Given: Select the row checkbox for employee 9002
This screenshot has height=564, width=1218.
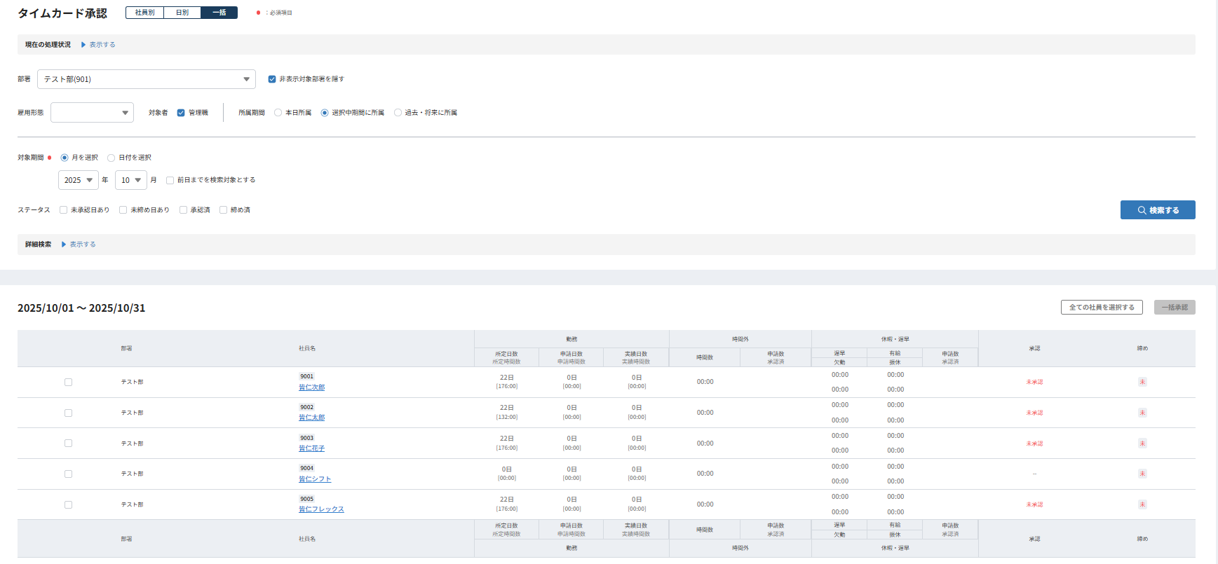Looking at the screenshot, I should click(x=68, y=413).
